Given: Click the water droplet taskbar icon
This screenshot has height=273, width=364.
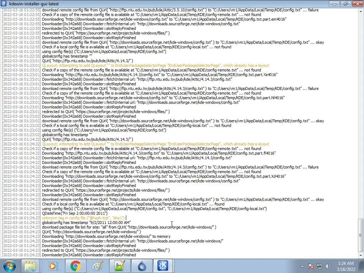Looking at the screenshot, I should click(142, 266).
